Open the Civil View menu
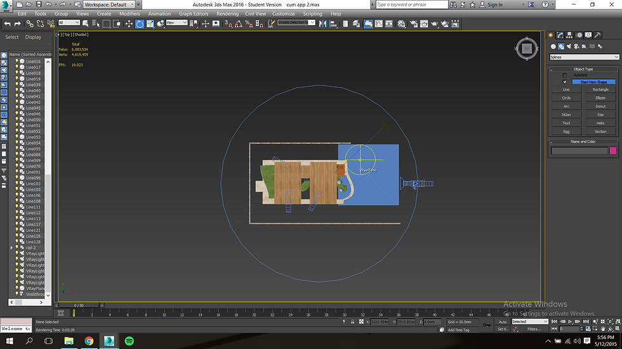This screenshot has height=349, width=622. [x=255, y=13]
